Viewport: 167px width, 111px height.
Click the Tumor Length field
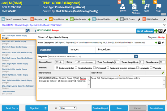142,62
